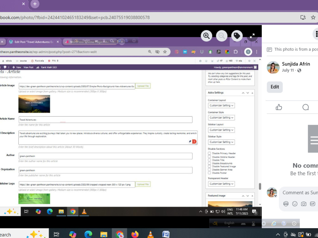Move Featured image panel down with arrow
318x238 pixels.
coord(248,196)
